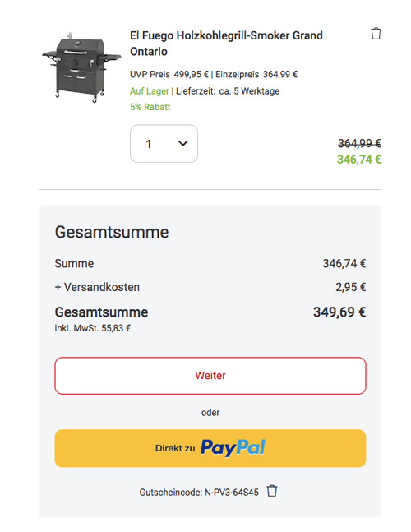Pay using Direkt zu PayPal button
The width and height of the screenshot is (411, 532).
click(210, 448)
